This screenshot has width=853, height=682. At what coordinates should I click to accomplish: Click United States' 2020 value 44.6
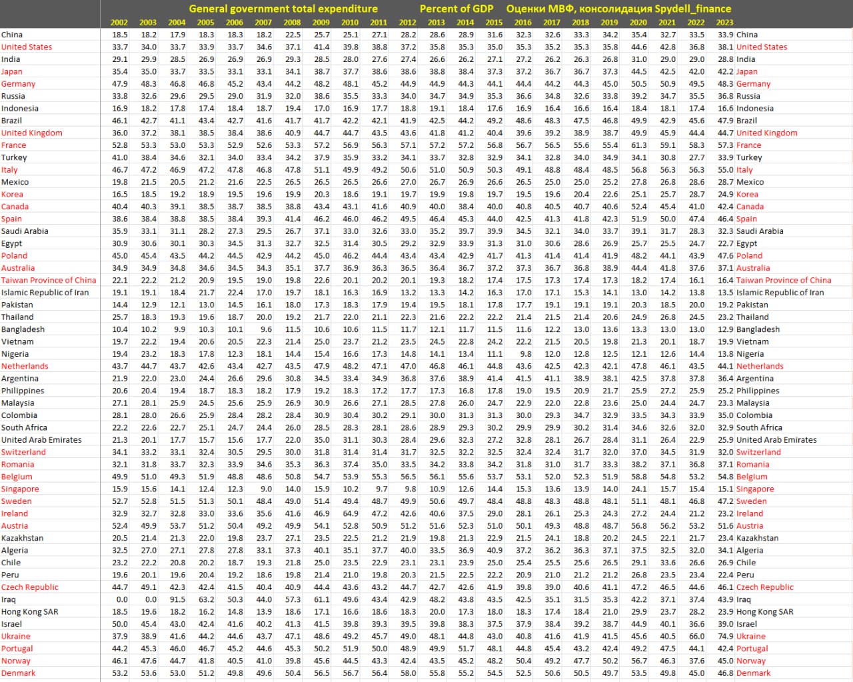click(x=639, y=47)
